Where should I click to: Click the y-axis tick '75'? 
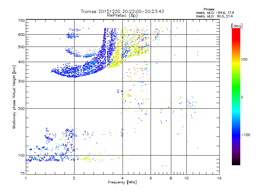23,173
